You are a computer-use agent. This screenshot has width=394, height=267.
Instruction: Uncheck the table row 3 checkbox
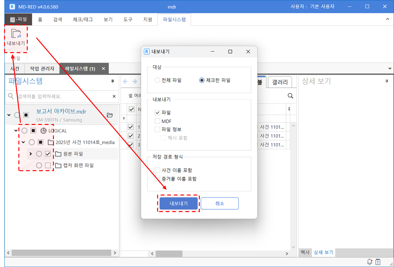131,145
